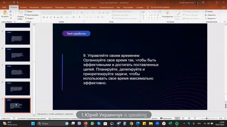Open the Выделить select dropdown

[x=211, y=18]
